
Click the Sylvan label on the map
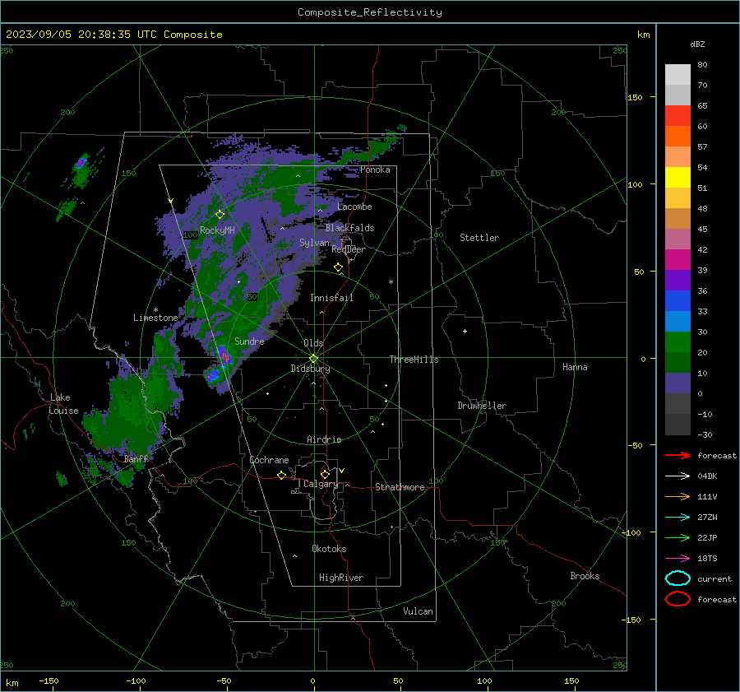tap(314, 243)
